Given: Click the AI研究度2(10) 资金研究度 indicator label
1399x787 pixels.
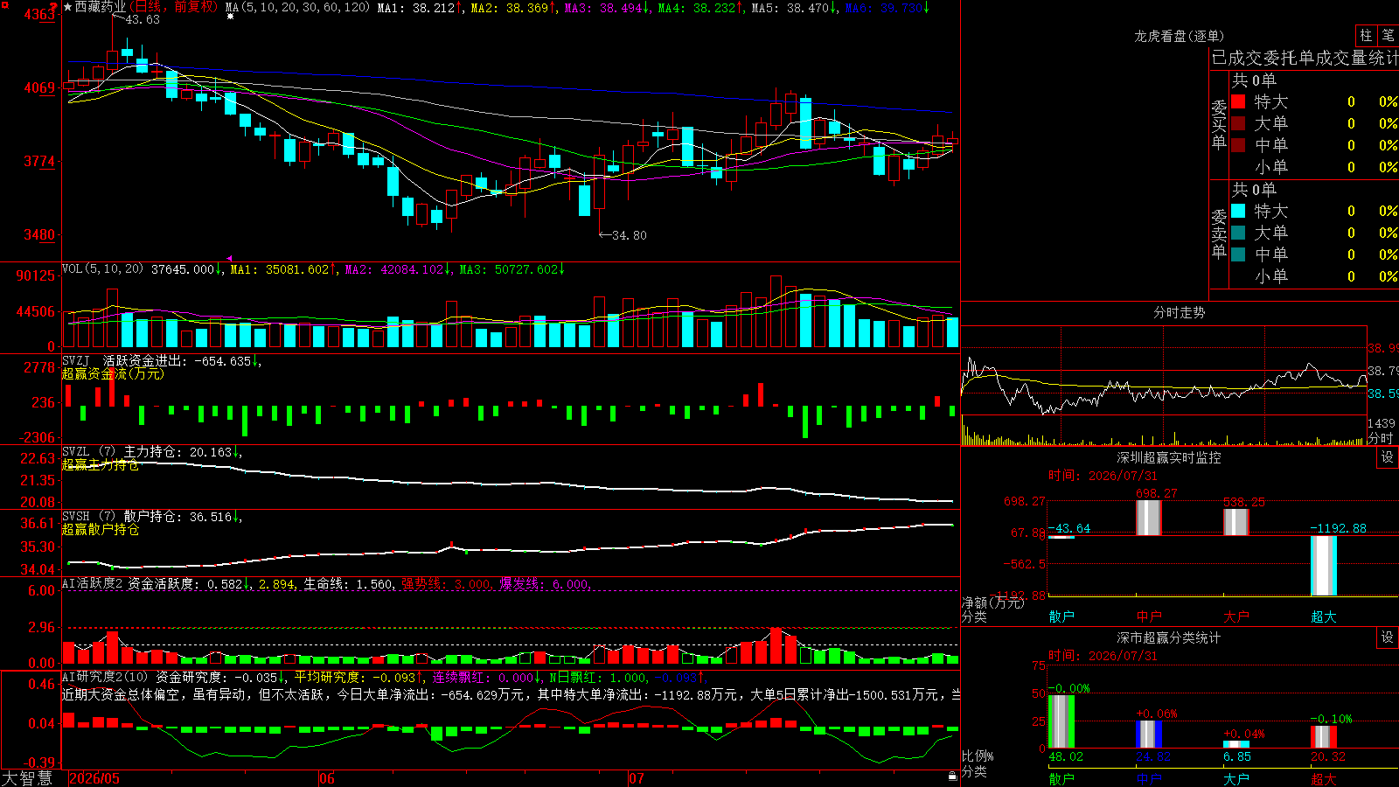Looking at the screenshot, I should [143, 678].
